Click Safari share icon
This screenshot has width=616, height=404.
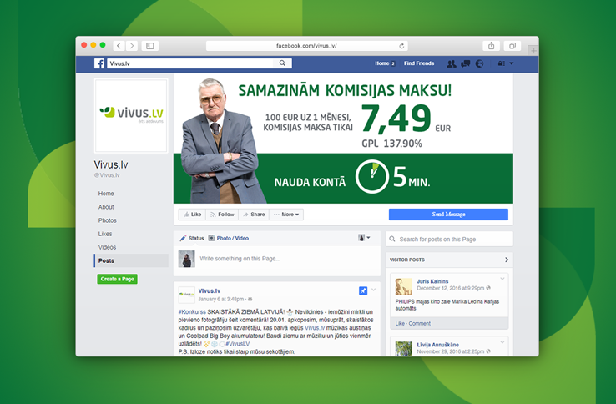tap(492, 46)
